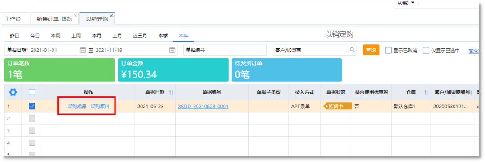485x162 pixels.
Task: Enable 显示已取消 checkbox
Action: 388,50
